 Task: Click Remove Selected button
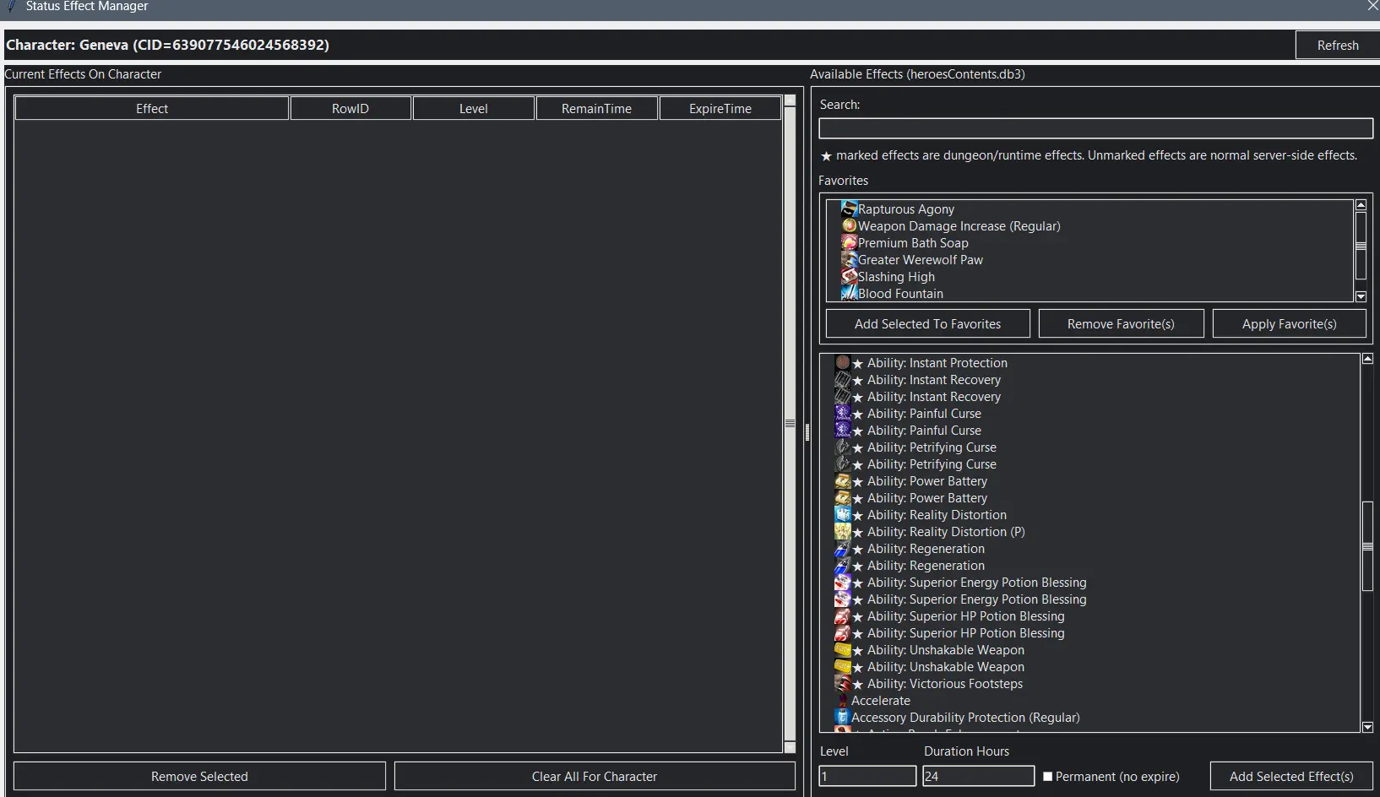(199, 777)
